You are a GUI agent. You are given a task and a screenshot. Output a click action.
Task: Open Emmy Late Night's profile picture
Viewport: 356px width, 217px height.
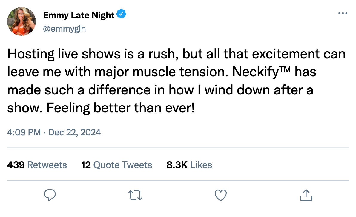22,21
